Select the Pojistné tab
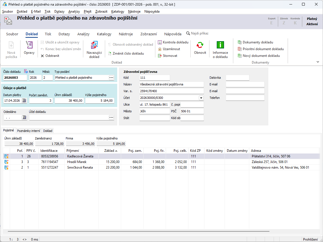This screenshot has width=323, height=242. 9,130
